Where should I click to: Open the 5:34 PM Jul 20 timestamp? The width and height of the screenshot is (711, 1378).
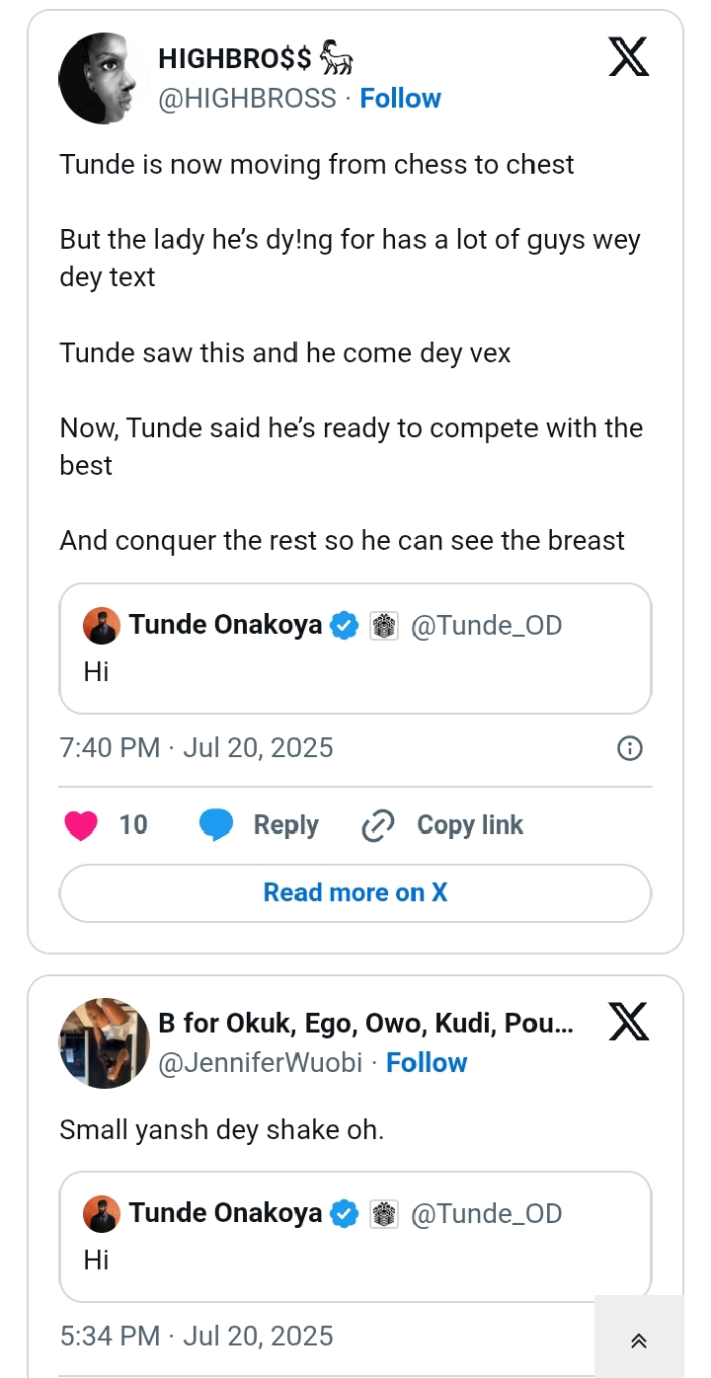[197, 1337]
